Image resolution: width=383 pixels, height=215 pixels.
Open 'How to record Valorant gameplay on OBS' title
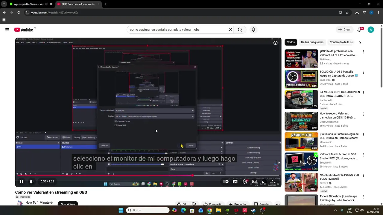[x=338, y=116]
